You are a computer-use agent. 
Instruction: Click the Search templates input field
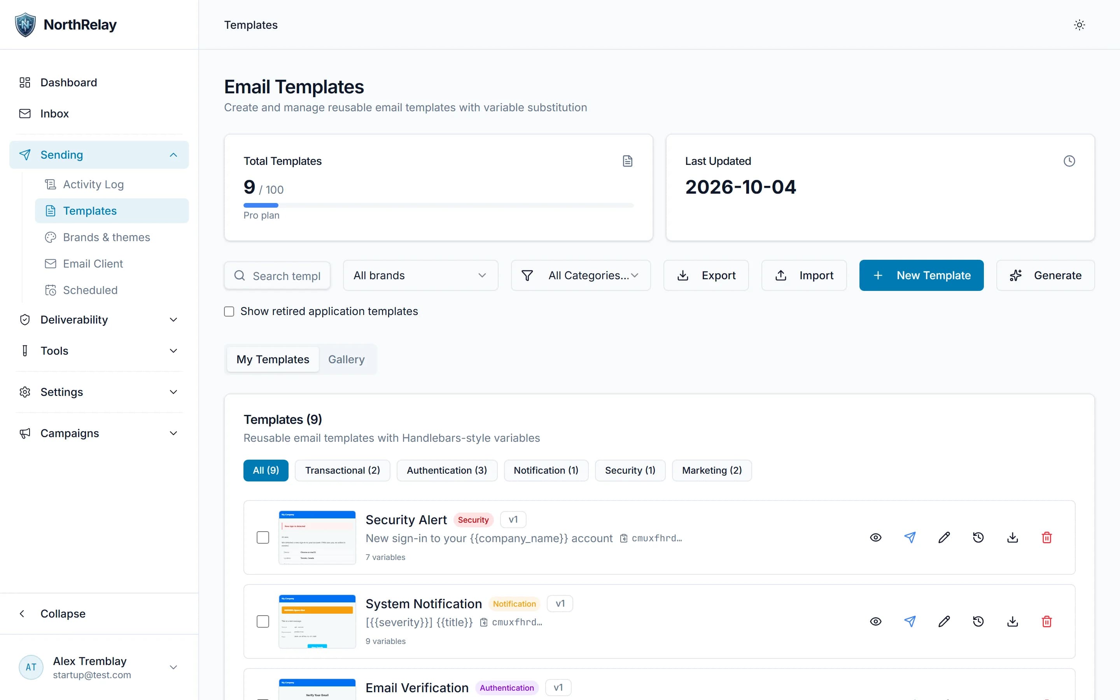[x=277, y=275]
